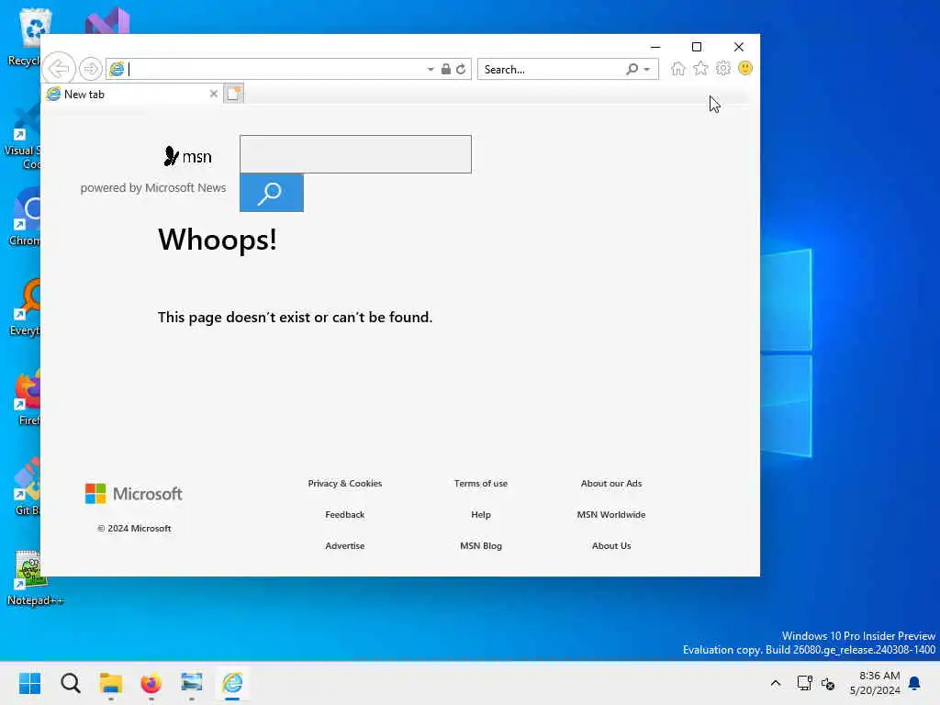Click the "Whoops!" heading text
Viewport: 940px width, 705px height.
217,240
